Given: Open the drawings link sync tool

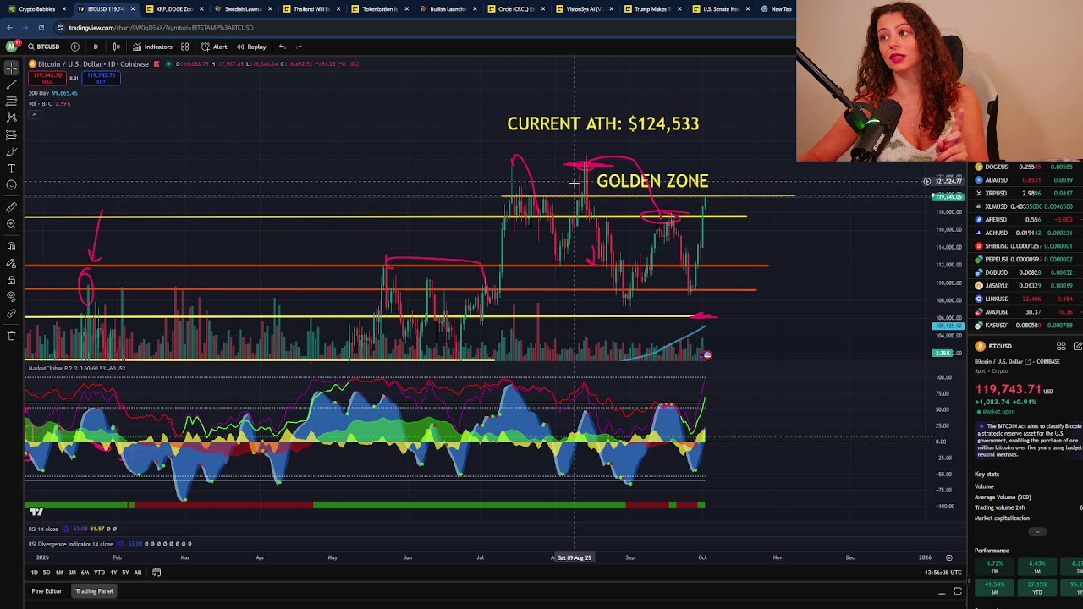Looking at the screenshot, I should (11, 314).
